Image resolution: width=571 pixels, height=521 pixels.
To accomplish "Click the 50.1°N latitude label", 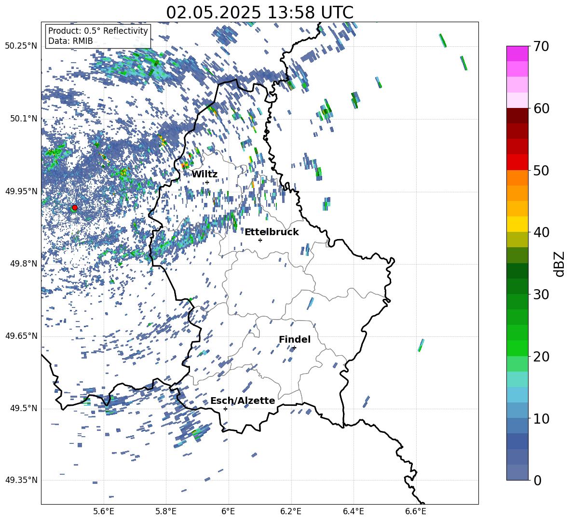I will [24, 119].
